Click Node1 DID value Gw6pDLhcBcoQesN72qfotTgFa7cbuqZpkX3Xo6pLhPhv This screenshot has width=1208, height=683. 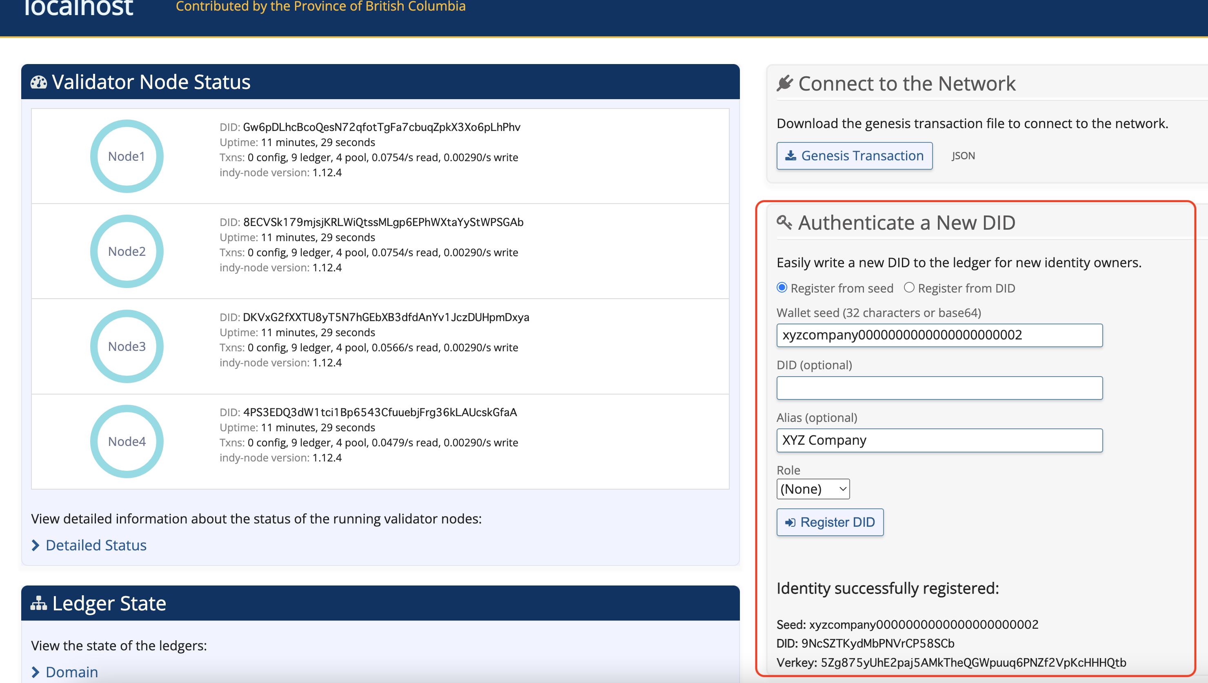pyautogui.click(x=382, y=127)
